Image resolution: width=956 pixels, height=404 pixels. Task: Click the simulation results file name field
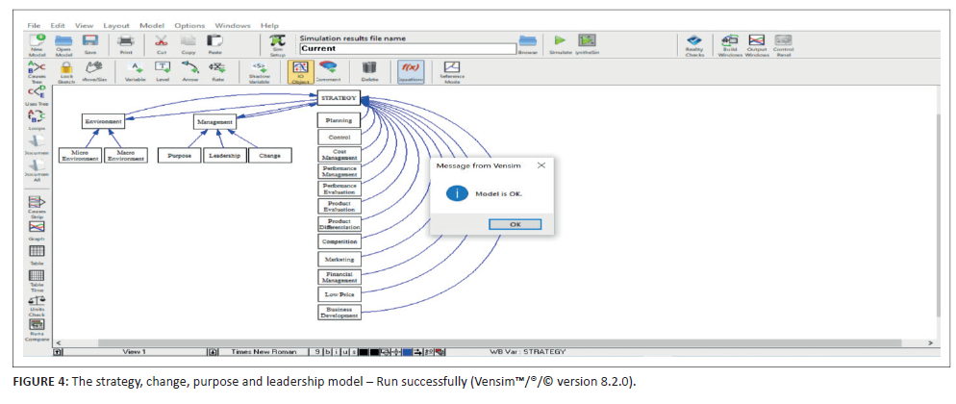pos(404,47)
